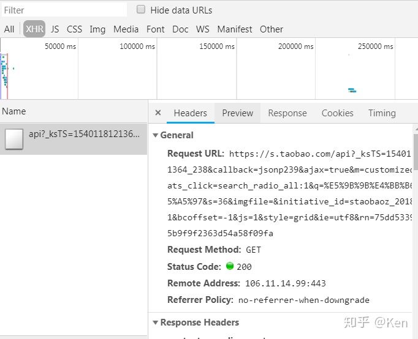Click the green Status Code indicator
Image resolution: width=418 pixels, height=339 pixels.
(x=229, y=266)
